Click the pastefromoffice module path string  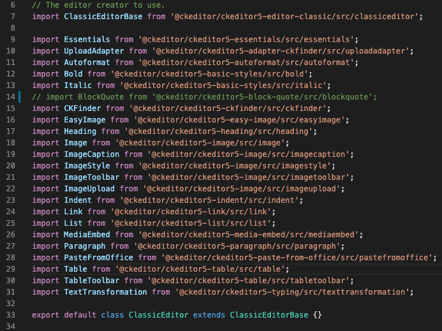pyautogui.click(x=297, y=258)
